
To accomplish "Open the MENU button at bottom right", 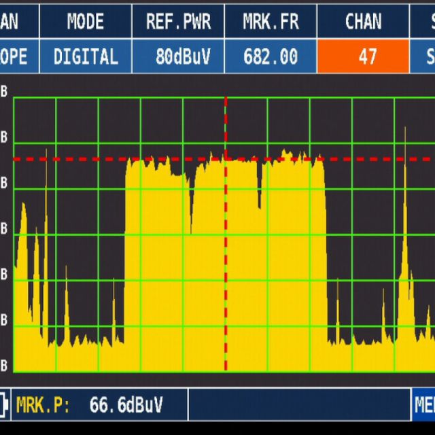I will click(423, 405).
